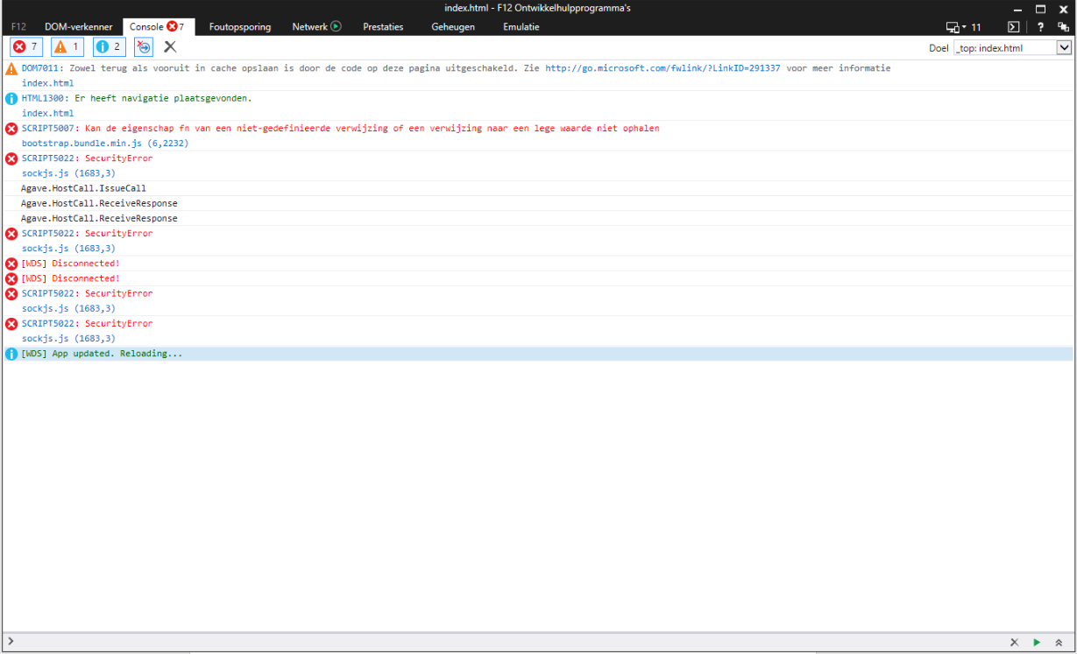Undock the developer tools window icon
Viewport: 1077px width, 654px height.
(x=1063, y=27)
